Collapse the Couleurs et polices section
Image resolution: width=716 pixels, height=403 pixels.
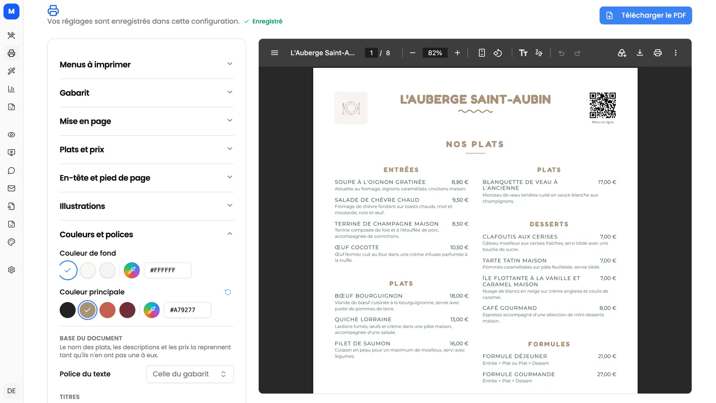pyautogui.click(x=147, y=234)
